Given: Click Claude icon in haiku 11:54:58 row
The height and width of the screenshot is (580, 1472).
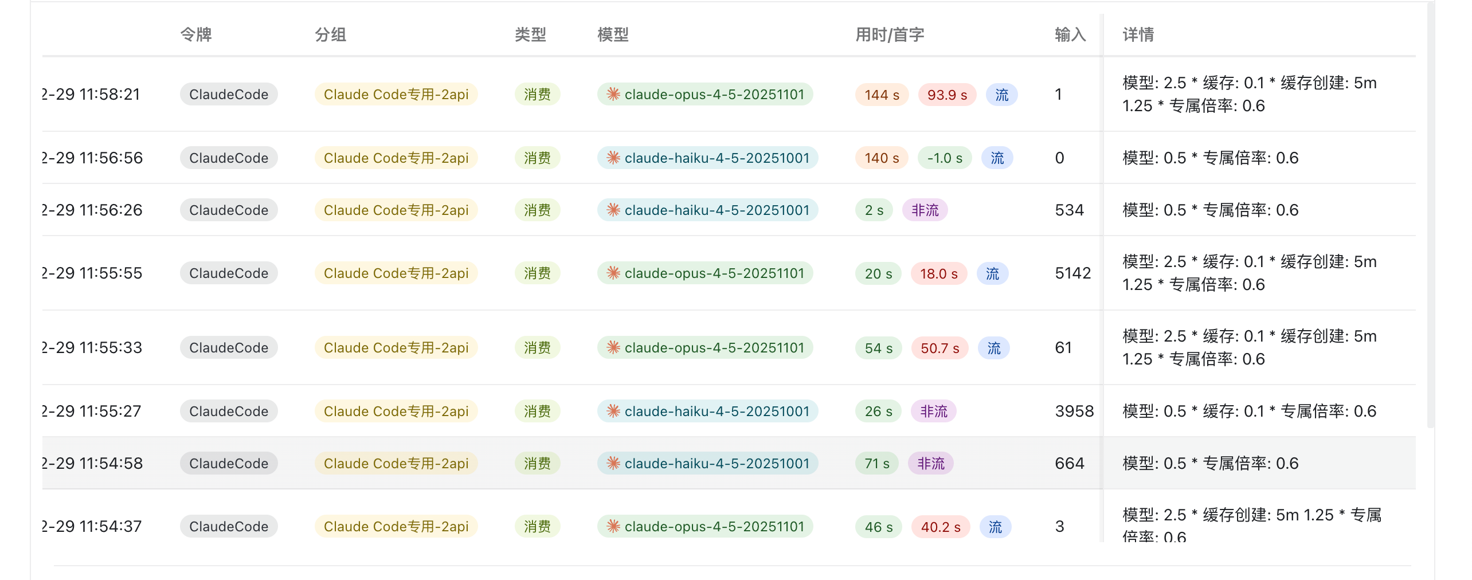Looking at the screenshot, I should 613,463.
